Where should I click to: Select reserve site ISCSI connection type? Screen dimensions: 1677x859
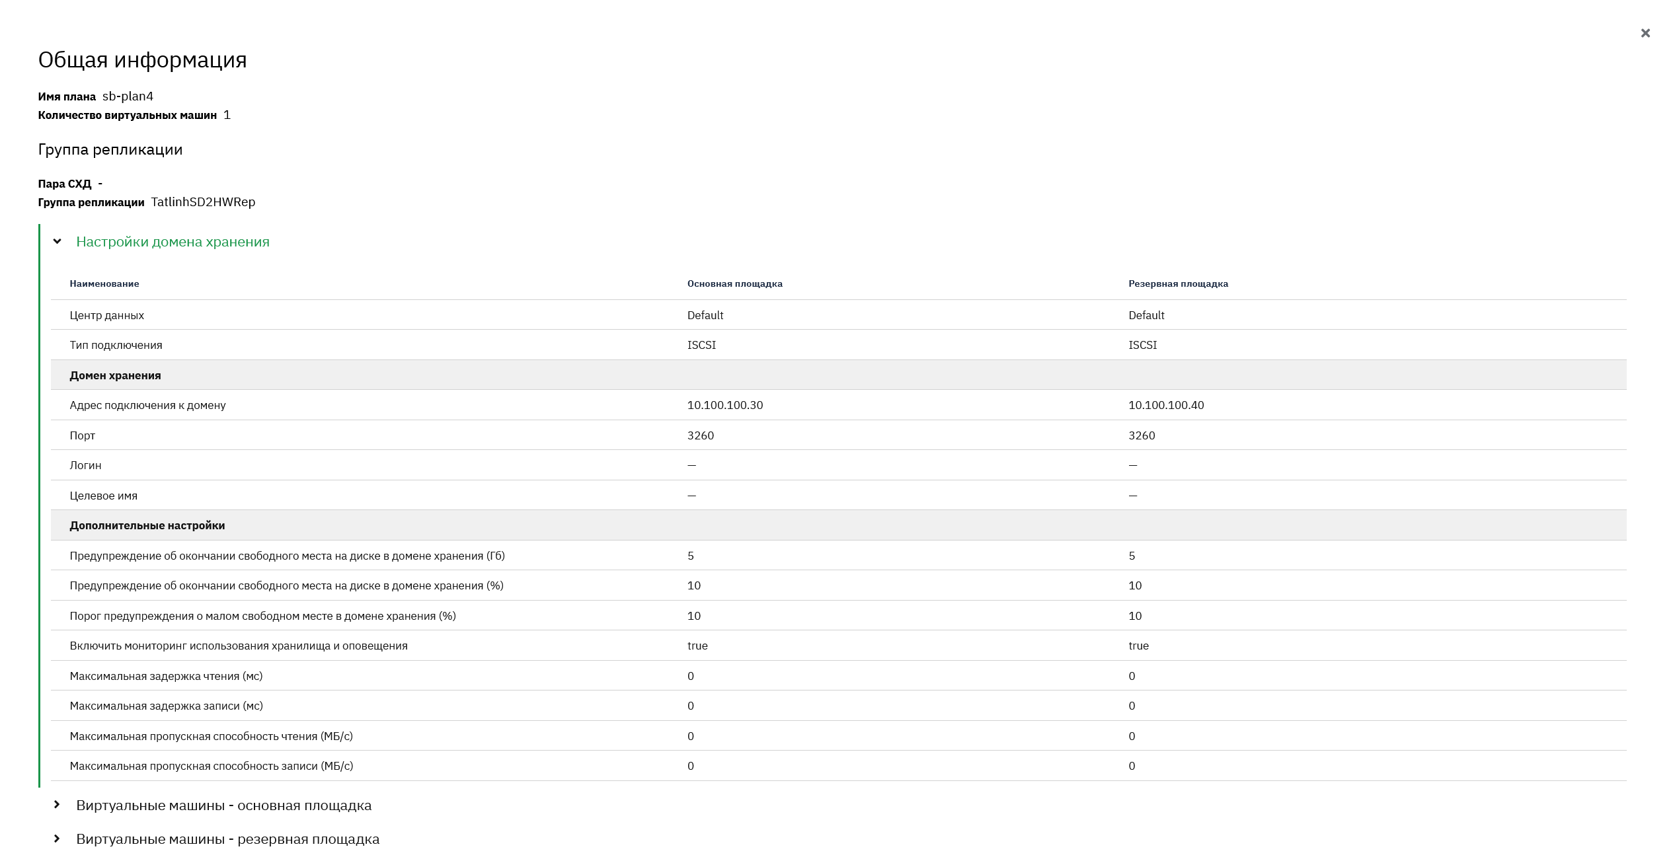click(1142, 345)
